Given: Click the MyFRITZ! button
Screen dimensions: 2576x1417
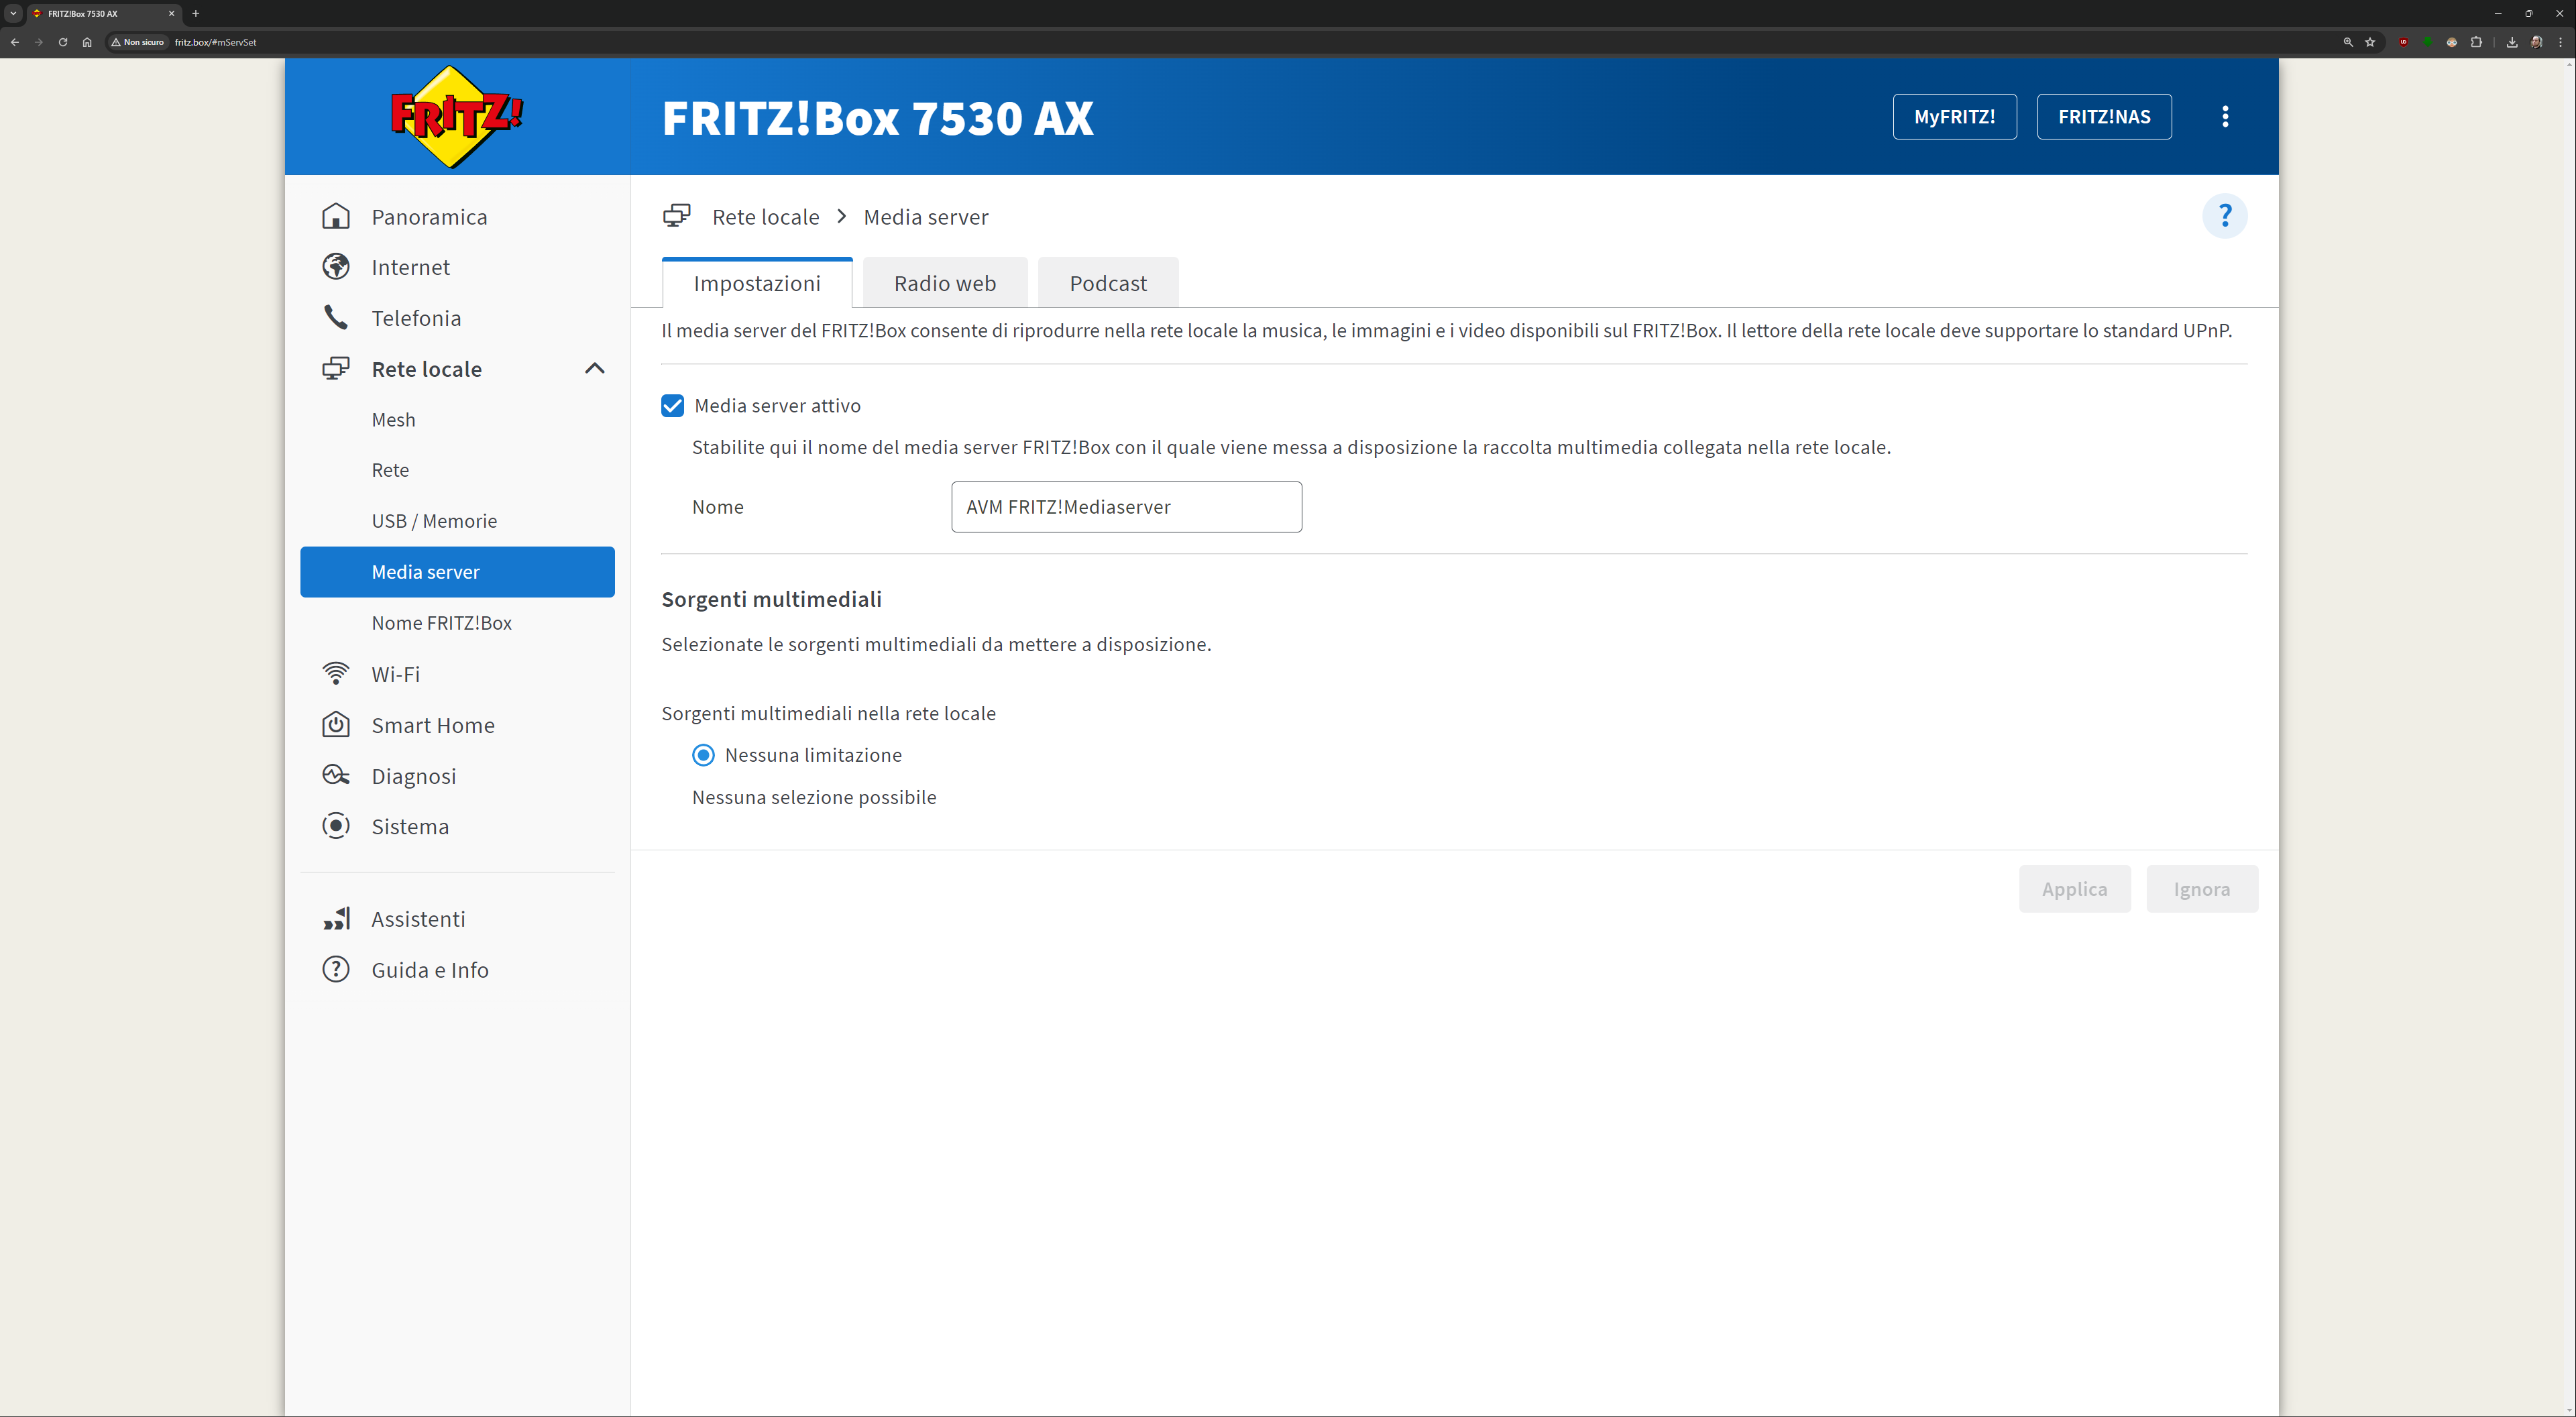Looking at the screenshot, I should [1953, 117].
